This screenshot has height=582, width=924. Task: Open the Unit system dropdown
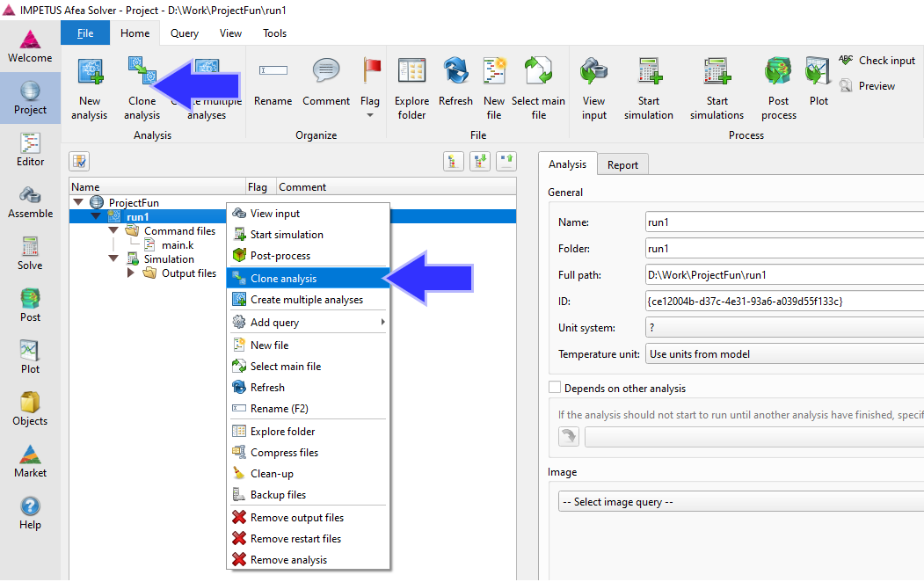[x=784, y=328]
